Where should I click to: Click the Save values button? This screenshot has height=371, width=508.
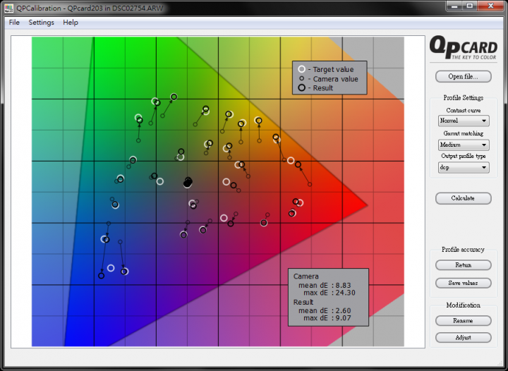[463, 283]
